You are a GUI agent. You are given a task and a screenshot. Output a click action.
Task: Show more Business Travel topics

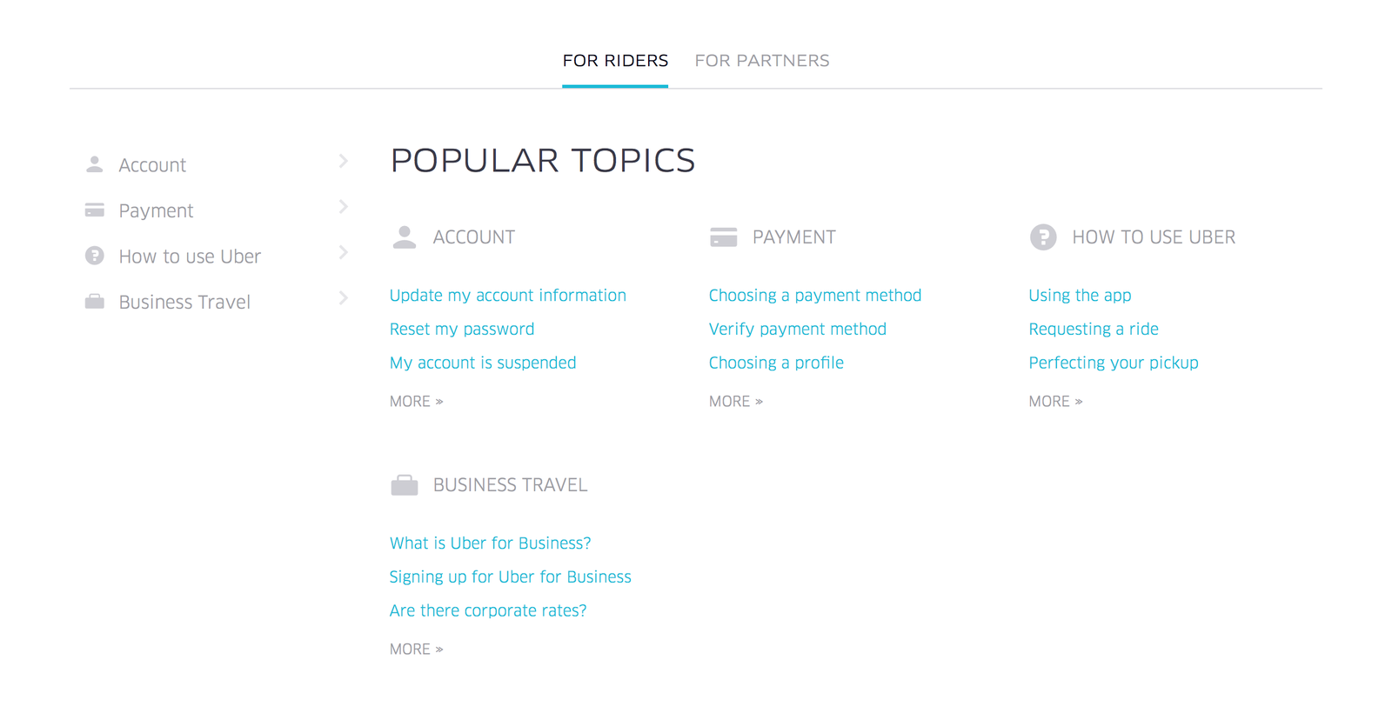coord(417,650)
